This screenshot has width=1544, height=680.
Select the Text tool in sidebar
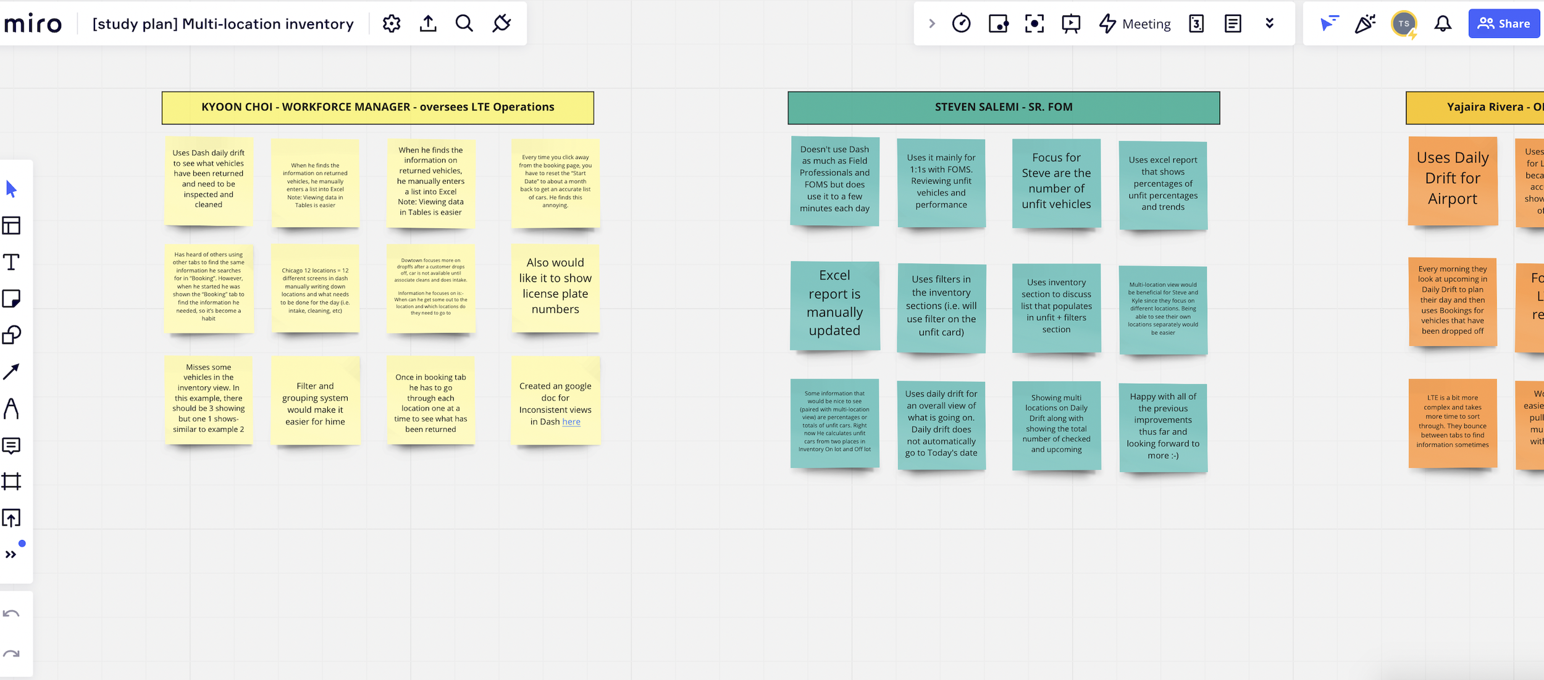point(12,262)
